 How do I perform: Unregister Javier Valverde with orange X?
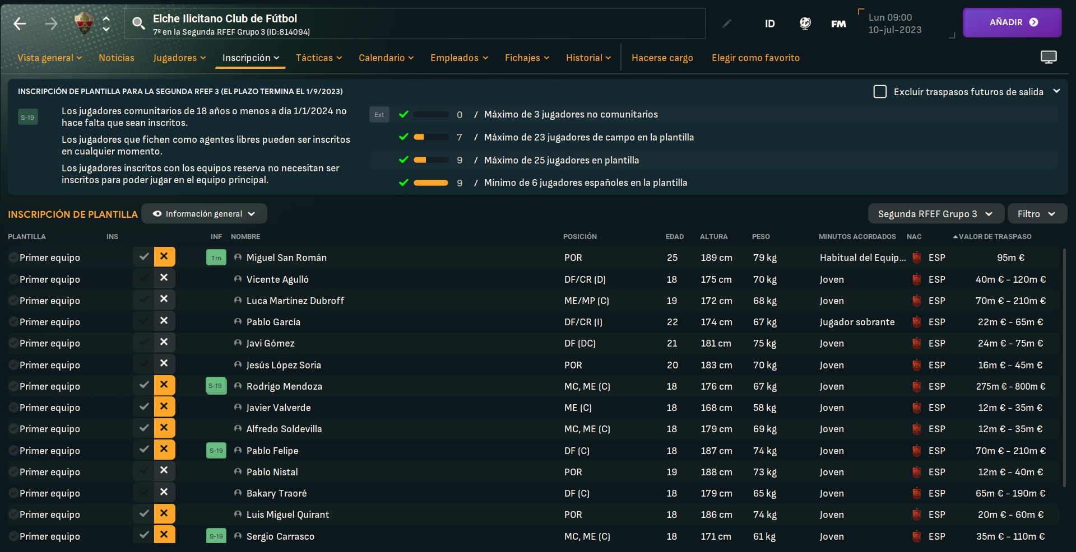[164, 406]
